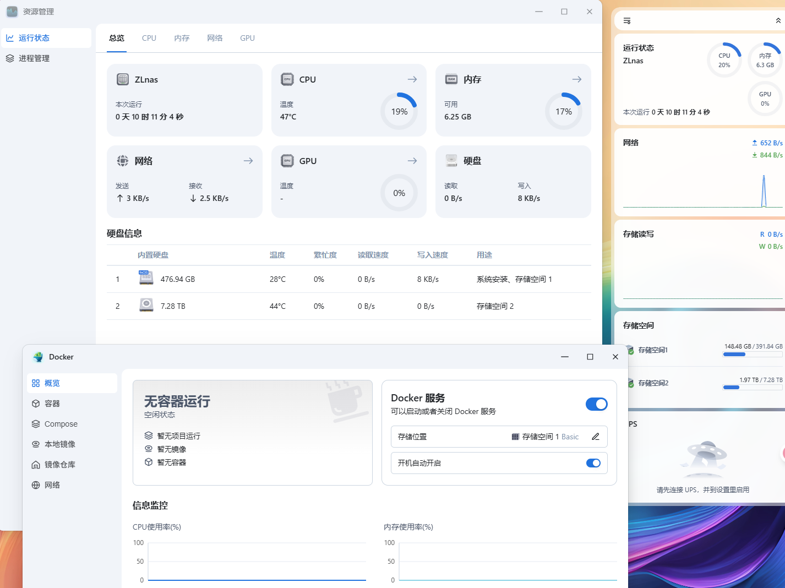Select the Overview item in Docker
Screen dimensions: 785x588
pyautogui.click(x=52, y=383)
